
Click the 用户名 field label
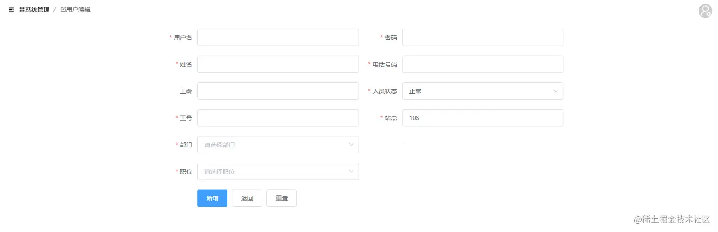click(183, 37)
